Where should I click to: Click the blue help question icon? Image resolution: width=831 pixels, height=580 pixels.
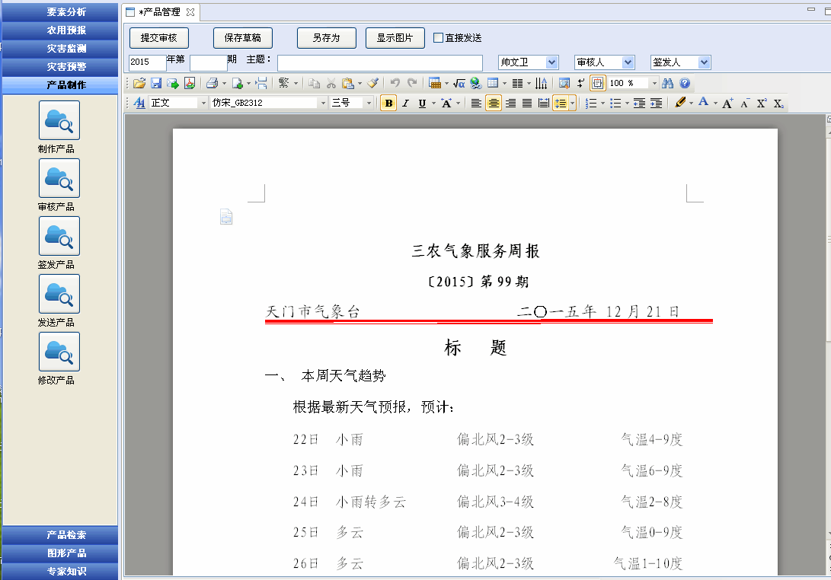click(685, 83)
